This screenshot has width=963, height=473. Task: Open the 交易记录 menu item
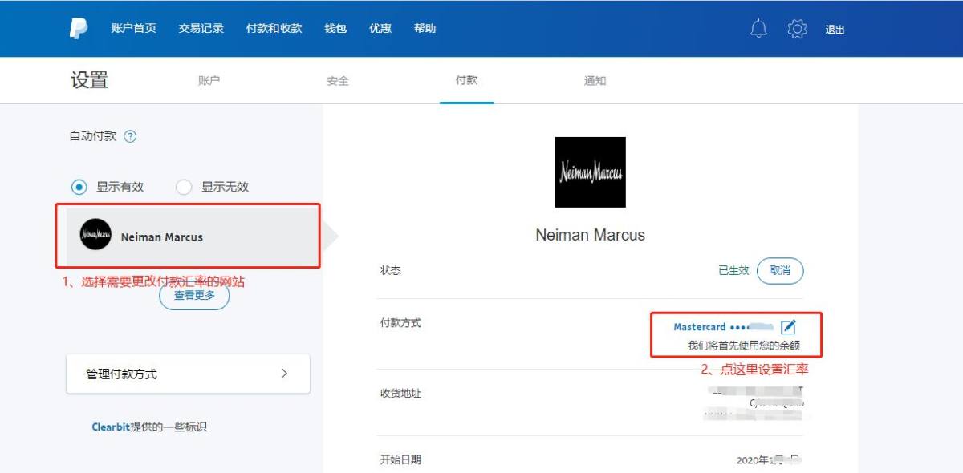tap(201, 28)
